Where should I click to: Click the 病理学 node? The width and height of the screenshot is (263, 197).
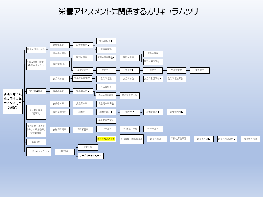click(153, 70)
